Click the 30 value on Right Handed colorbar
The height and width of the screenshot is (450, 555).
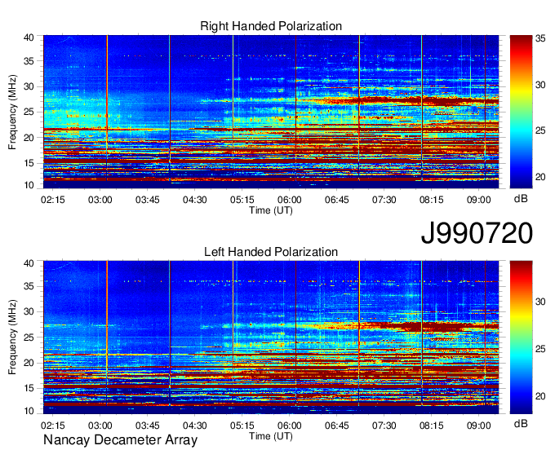tap(540, 85)
